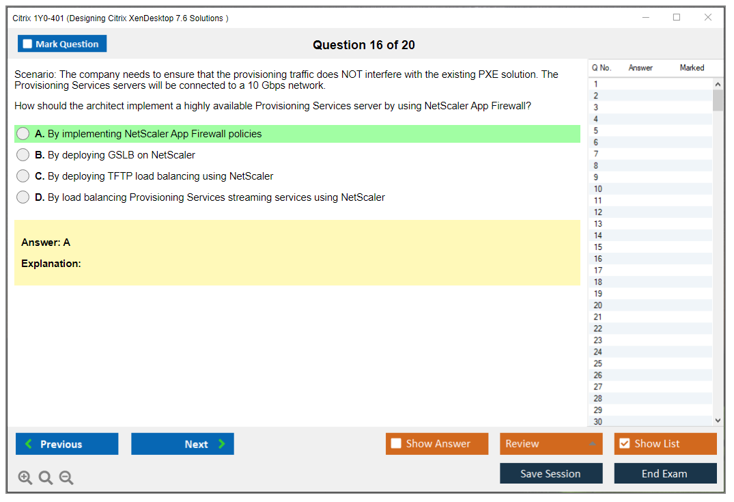The height and width of the screenshot is (502, 734).
Task: Click the End Exam button
Action: click(x=665, y=473)
